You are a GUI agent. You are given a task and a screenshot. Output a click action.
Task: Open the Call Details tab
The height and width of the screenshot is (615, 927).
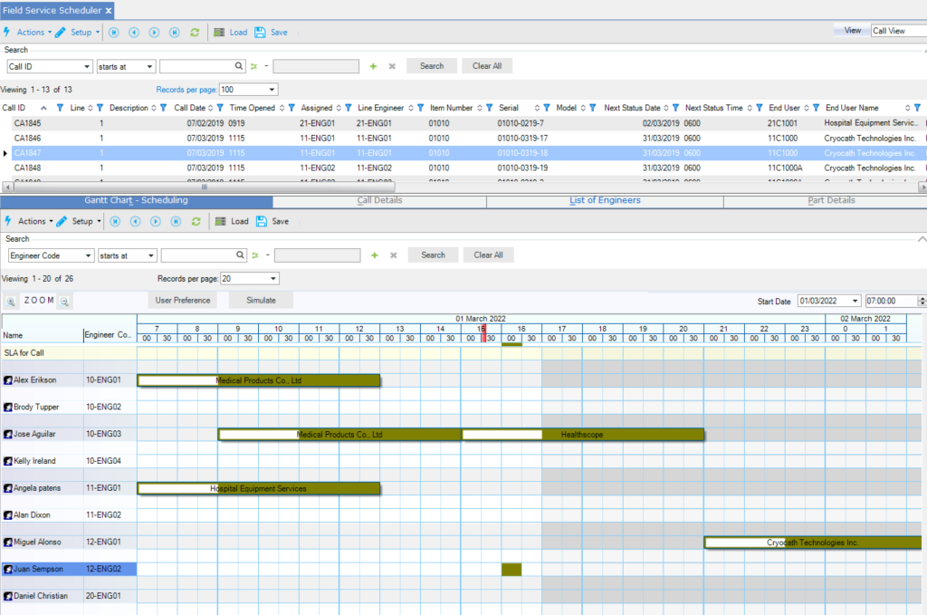pos(379,200)
